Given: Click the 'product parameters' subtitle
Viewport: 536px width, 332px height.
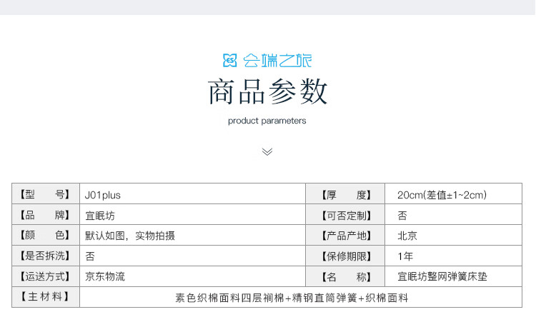Looking at the screenshot, I should pyautogui.click(x=267, y=121).
